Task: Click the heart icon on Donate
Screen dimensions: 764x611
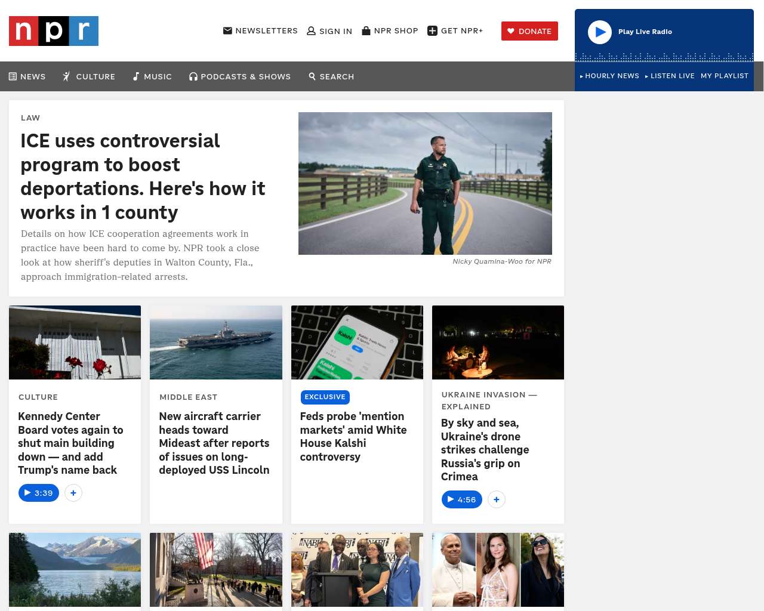Action: click(x=511, y=31)
